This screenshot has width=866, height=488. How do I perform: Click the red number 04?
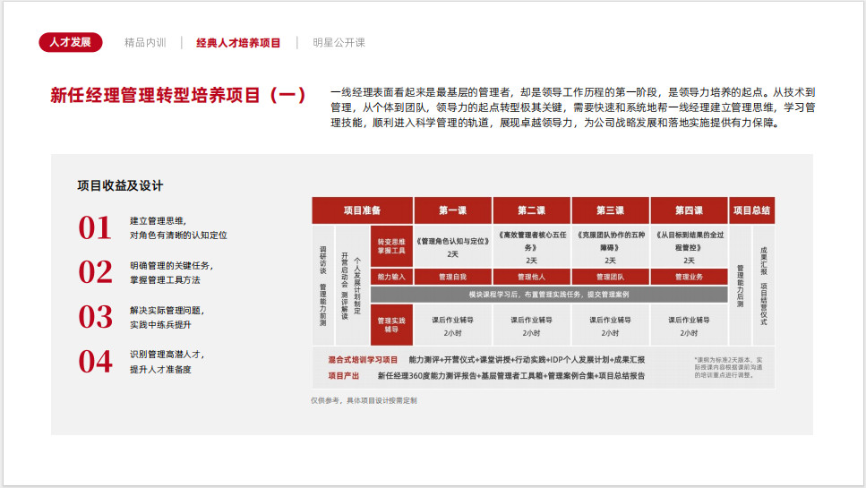[95, 361]
